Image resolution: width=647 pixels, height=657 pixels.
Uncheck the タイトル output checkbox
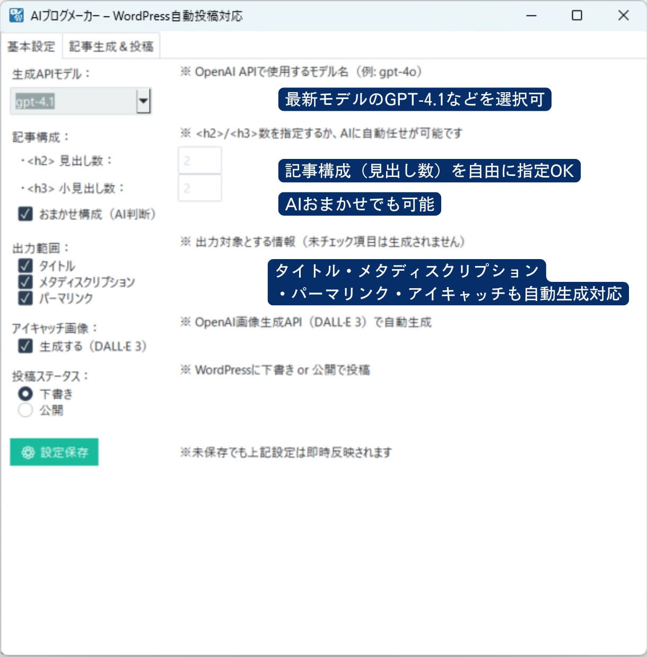(x=25, y=265)
